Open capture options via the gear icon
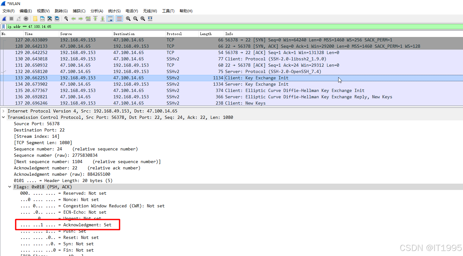Viewport: 463px width, 256px height. (26, 19)
